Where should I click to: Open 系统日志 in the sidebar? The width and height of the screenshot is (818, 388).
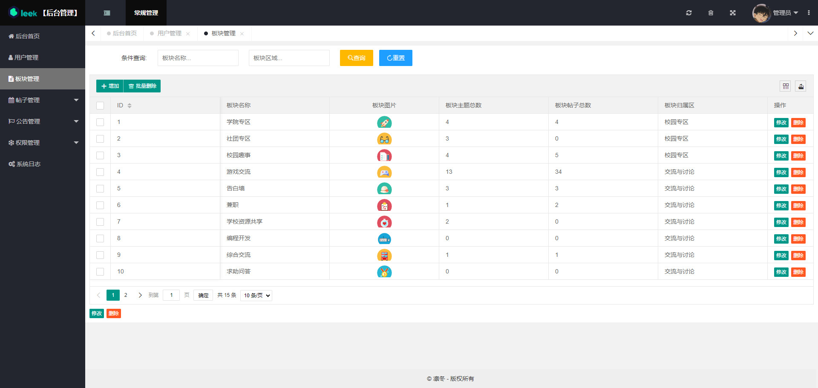point(43,164)
